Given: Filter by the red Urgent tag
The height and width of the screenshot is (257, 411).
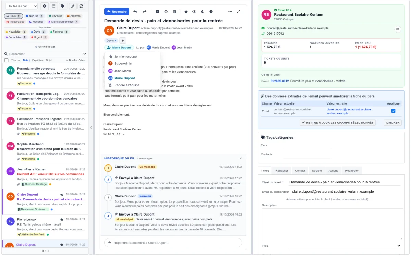Looking at the screenshot, I should pos(39,37).
